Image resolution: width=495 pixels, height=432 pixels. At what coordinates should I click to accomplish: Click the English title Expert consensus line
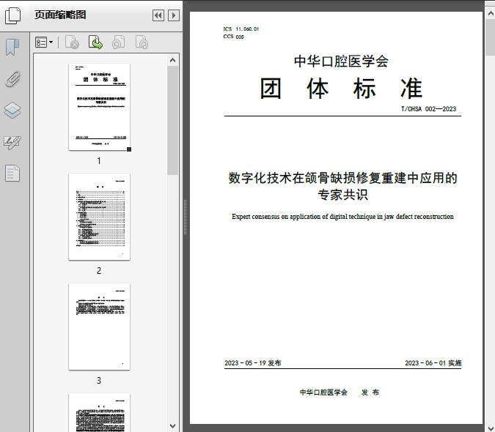(342, 217)
